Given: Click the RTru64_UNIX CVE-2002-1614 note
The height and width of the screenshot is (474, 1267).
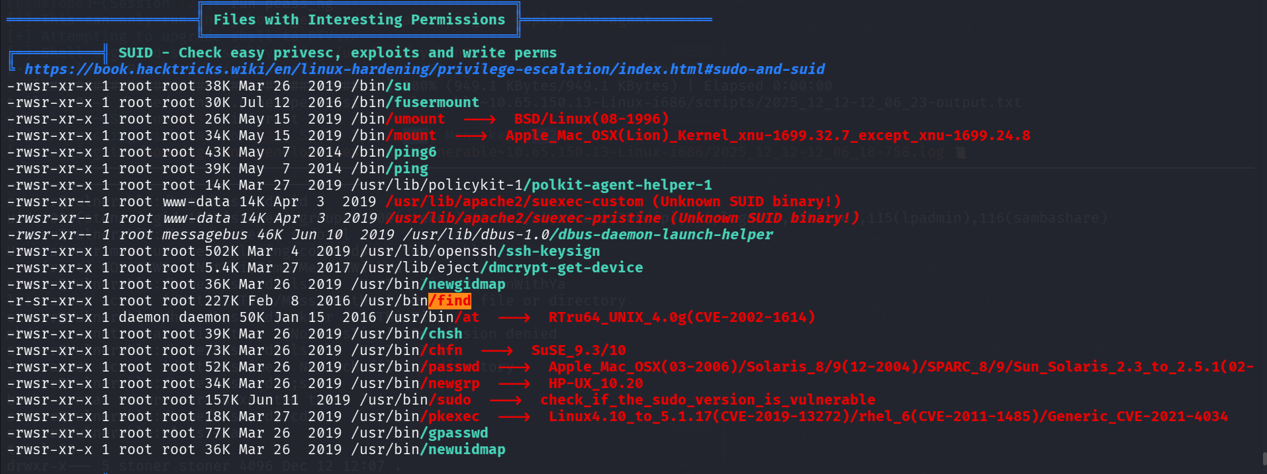Looking at the screenshot, I should pos(681,317).
